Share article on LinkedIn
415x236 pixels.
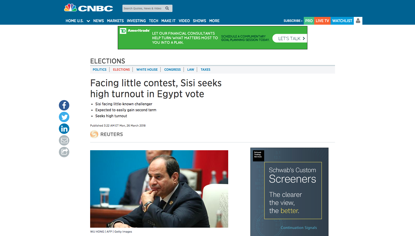pyautogui.click(x=64, y=129)
